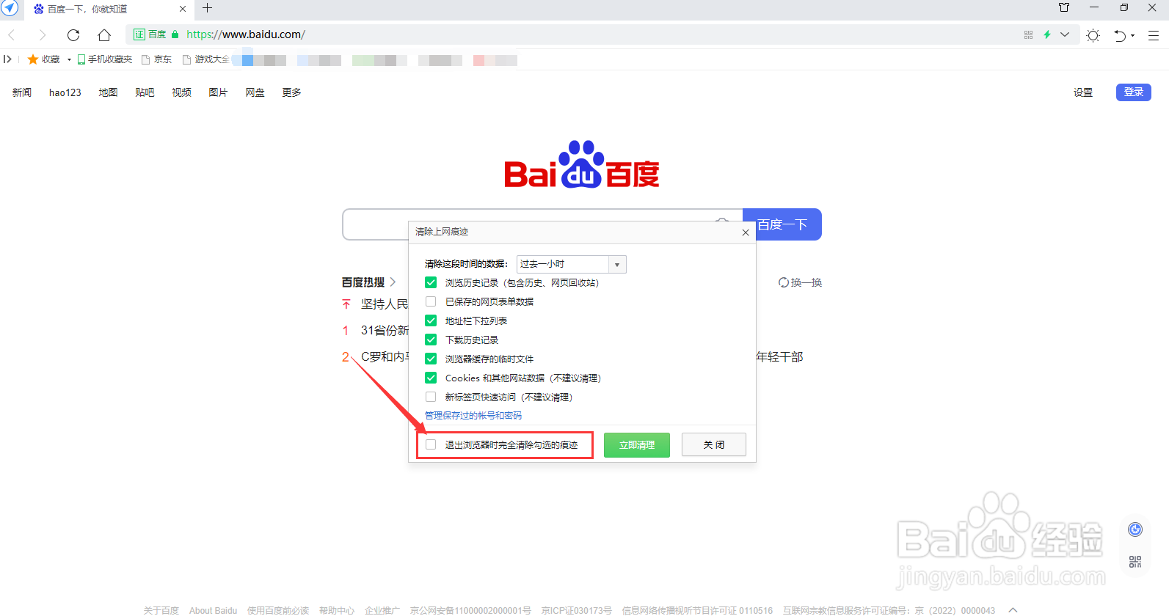The width and height of the screenshot is (1169, 616).
Task: Open the About Baidu footer link
Action: pos(213,610)
